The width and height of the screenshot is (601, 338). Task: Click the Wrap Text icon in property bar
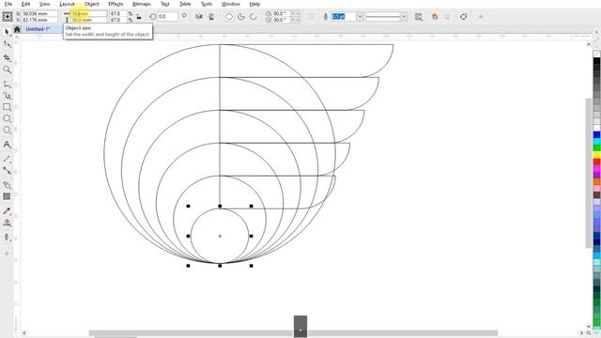(x=419, y=17)
